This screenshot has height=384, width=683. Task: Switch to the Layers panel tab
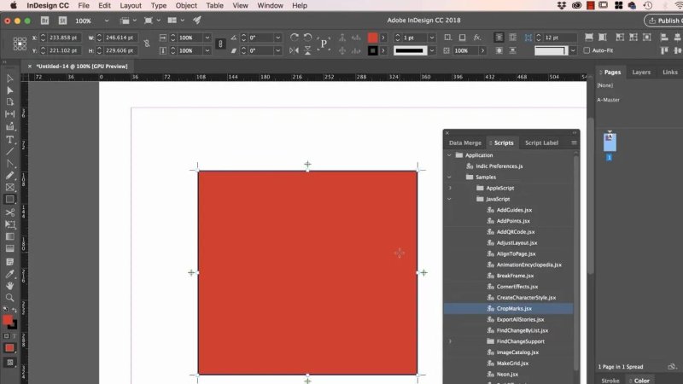pos(641,73)
